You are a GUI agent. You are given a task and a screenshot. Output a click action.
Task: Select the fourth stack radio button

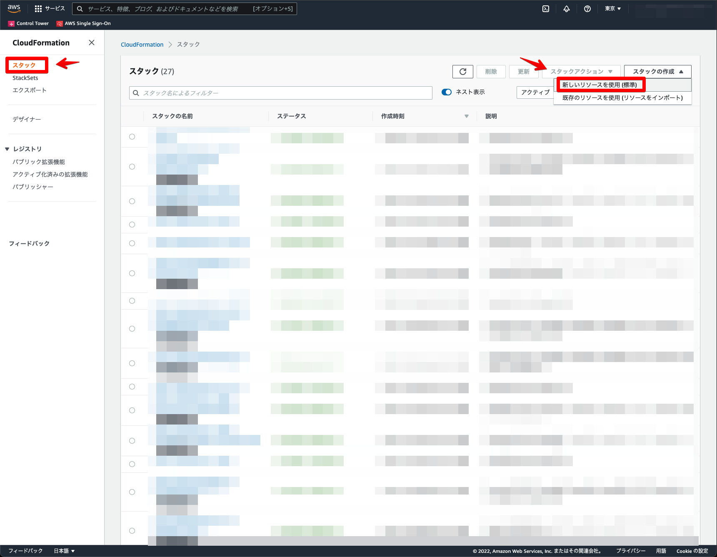[x=132, y=225]
